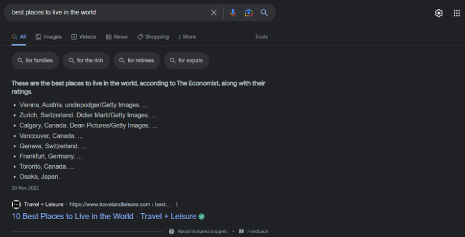Click the Travel + Leisure site favicon
The width and height of the screenshot is (465, 237).
[16, 204]
